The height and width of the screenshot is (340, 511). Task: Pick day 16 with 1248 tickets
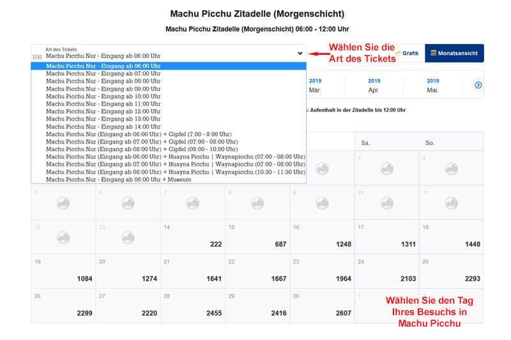point(322,237)
